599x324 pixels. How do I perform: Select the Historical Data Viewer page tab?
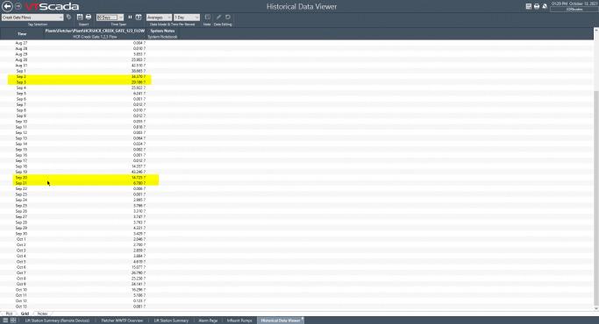click(281, 320)
